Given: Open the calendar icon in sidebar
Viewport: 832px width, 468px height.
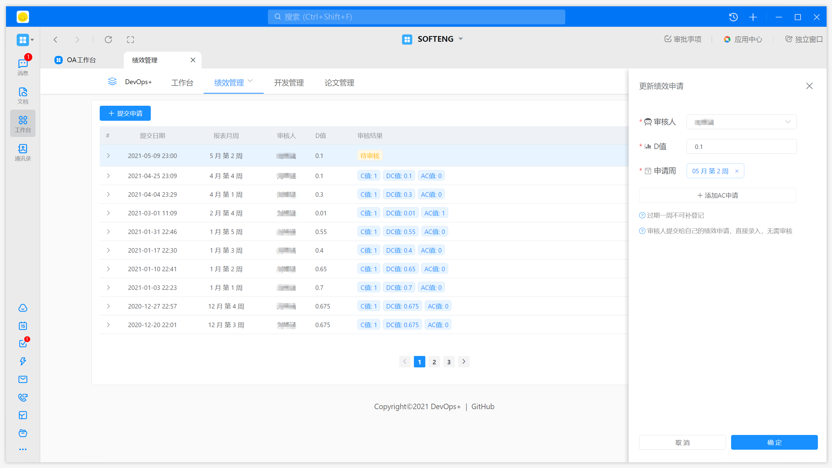Looking at the screenshot, I should coord(23,326).
